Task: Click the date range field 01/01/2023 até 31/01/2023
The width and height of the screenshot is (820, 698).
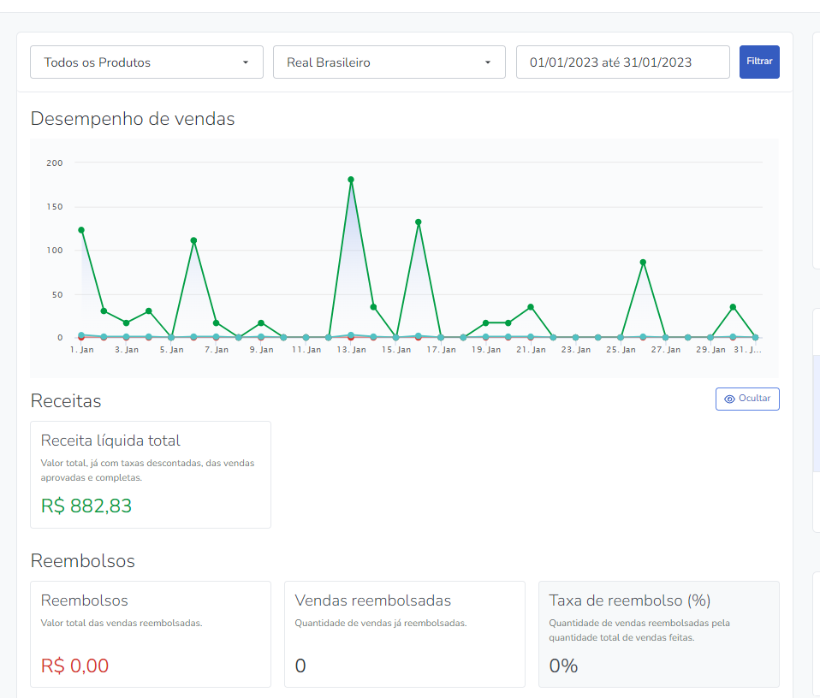Action: coord(623,62)
